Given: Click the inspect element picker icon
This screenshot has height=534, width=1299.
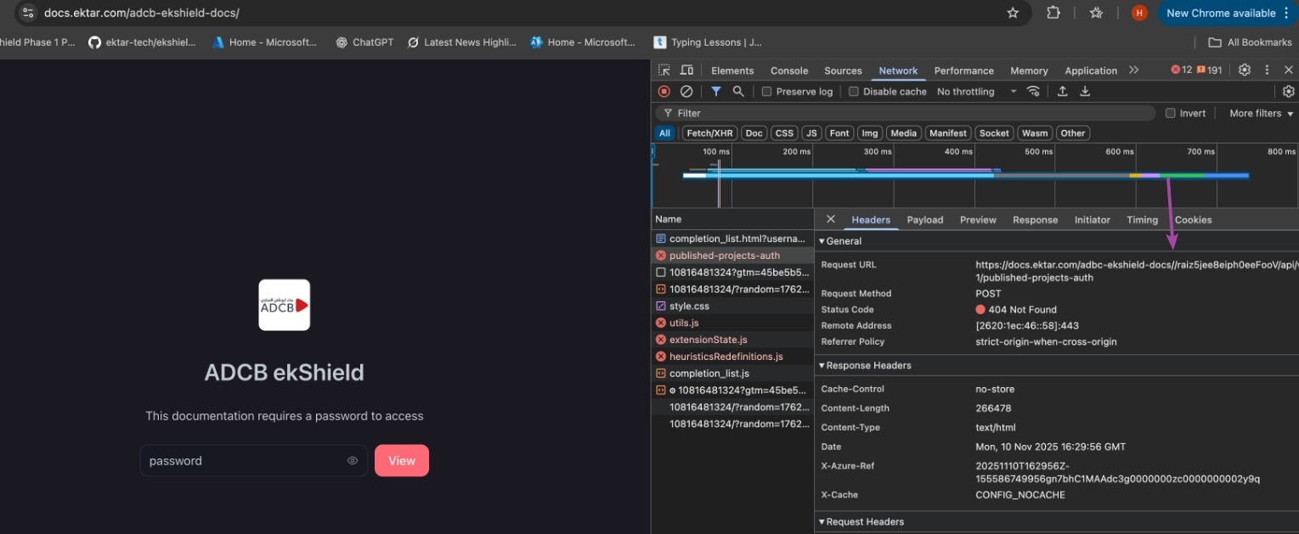Looking at the screenshot, I should click(664, 70).
